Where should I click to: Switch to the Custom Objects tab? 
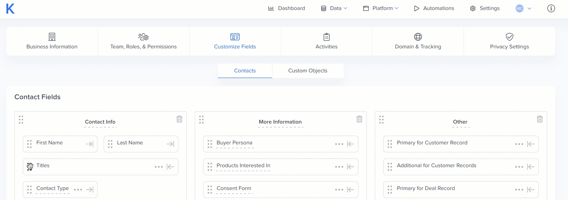coord(308,71)
